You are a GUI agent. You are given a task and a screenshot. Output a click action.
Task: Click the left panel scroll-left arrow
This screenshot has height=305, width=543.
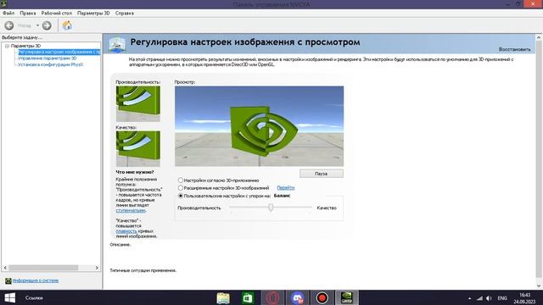[x=5, y=268]
